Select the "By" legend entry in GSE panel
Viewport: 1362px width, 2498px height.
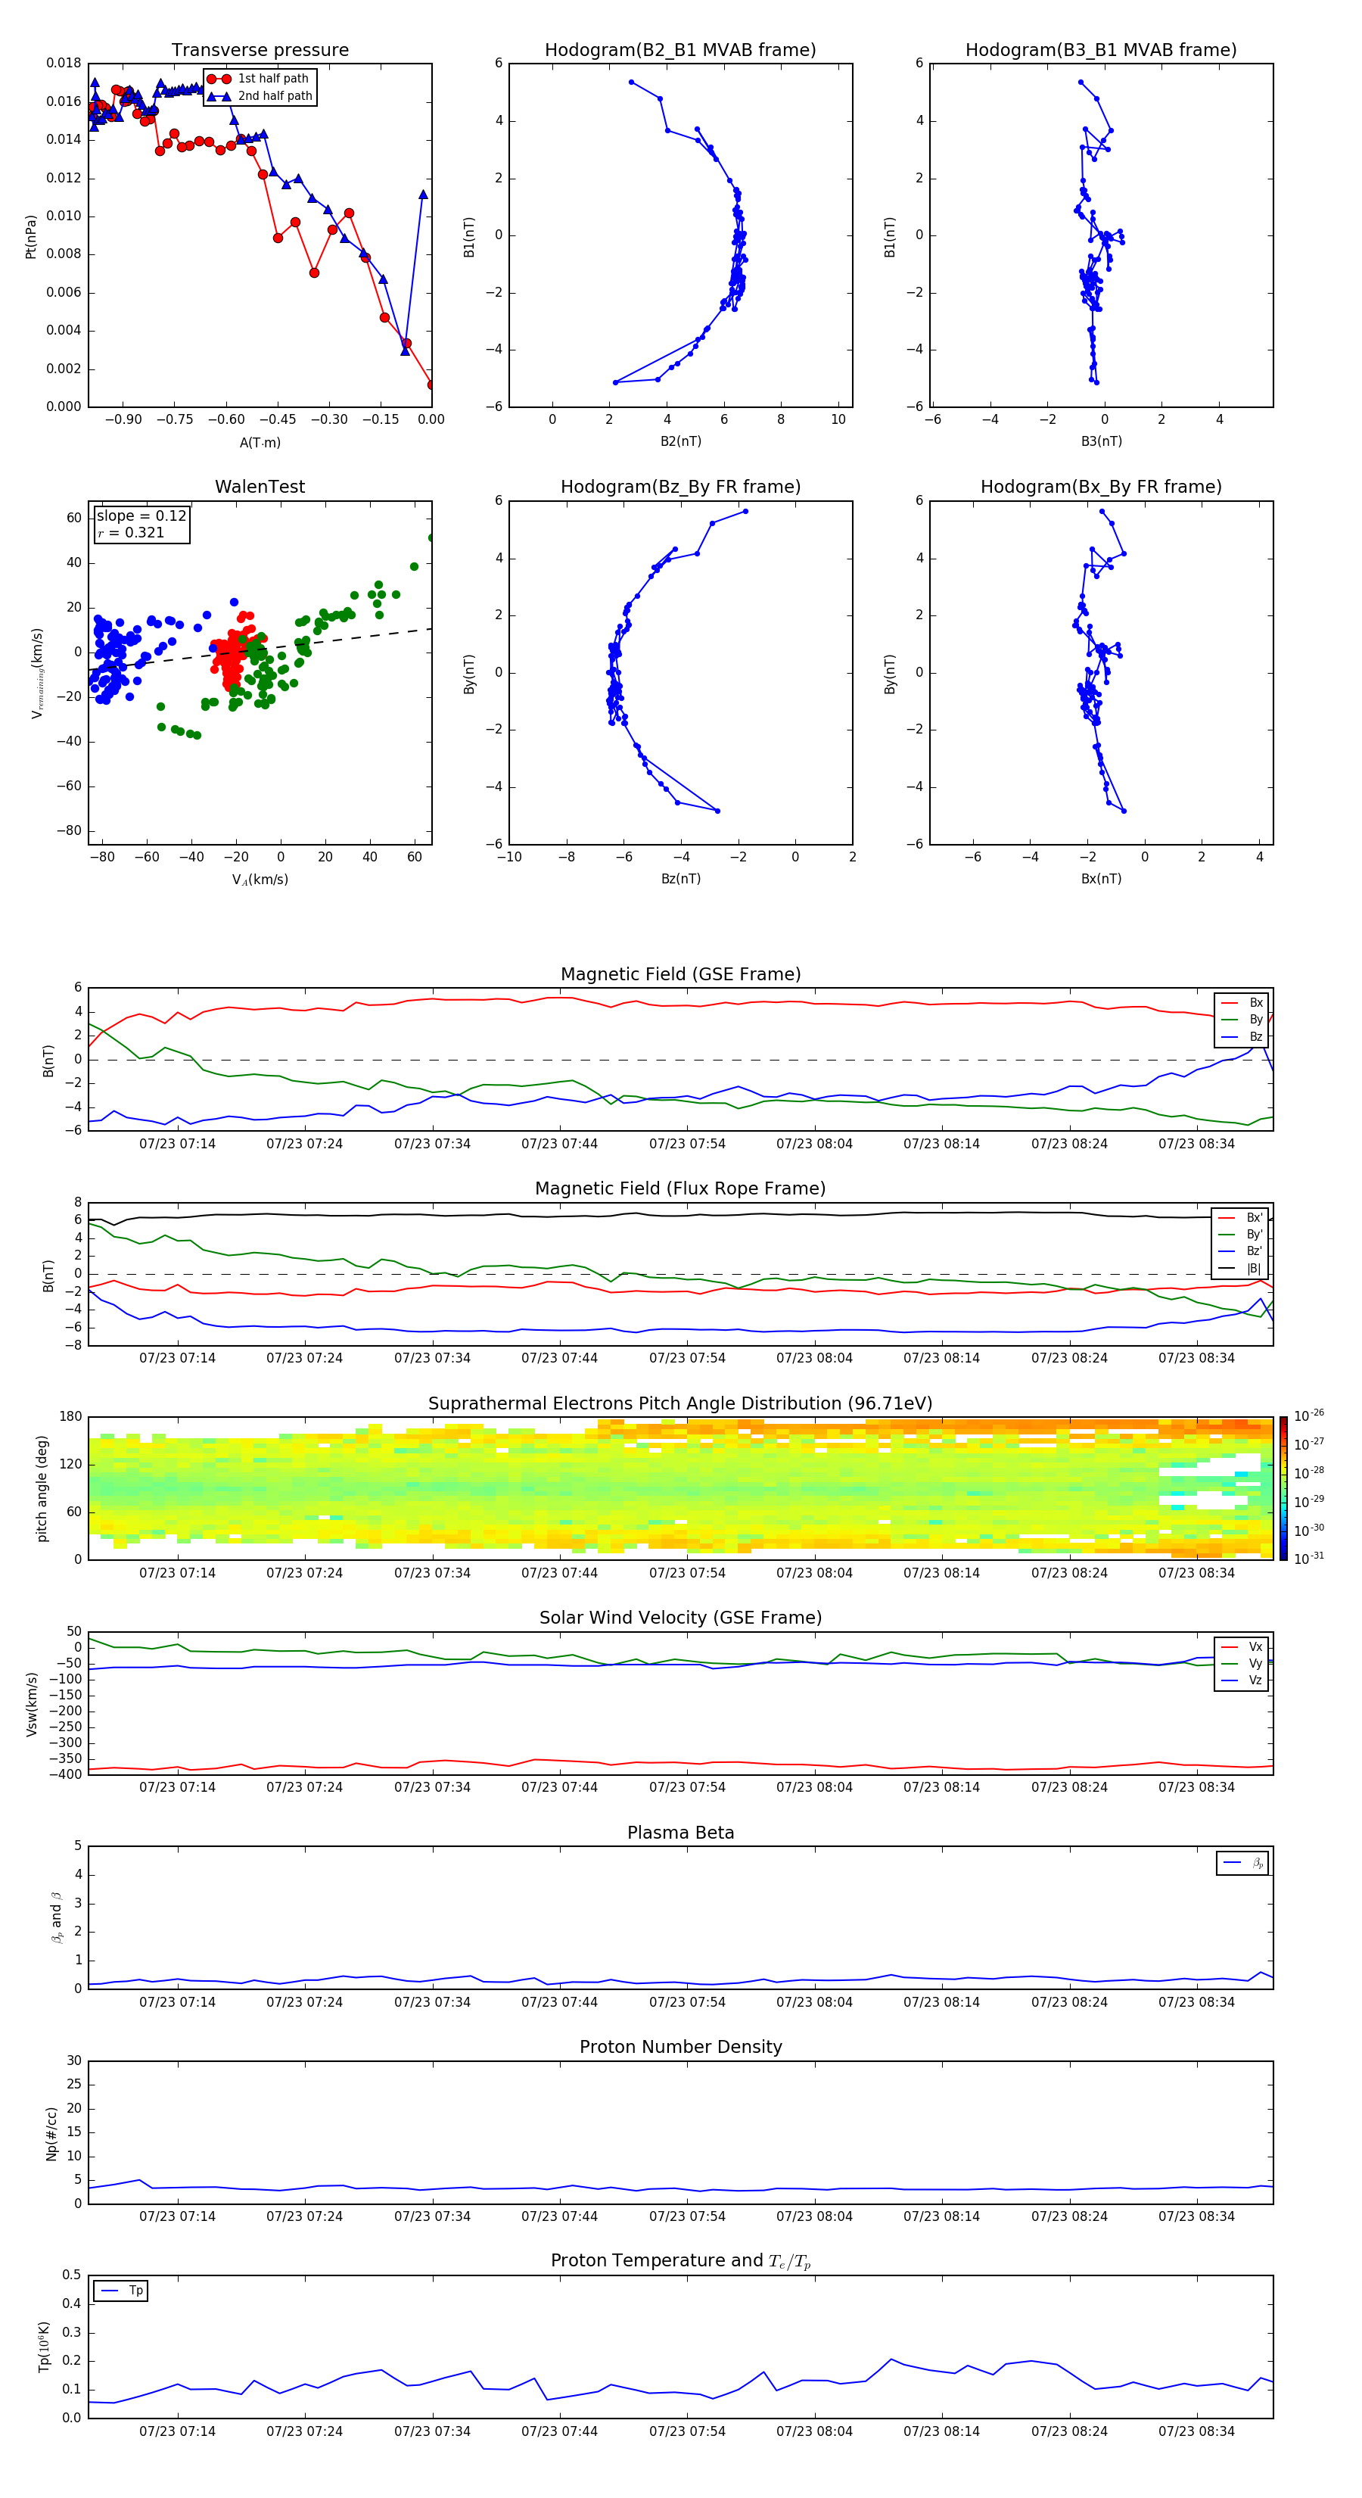click(x=1242, y=1019)
